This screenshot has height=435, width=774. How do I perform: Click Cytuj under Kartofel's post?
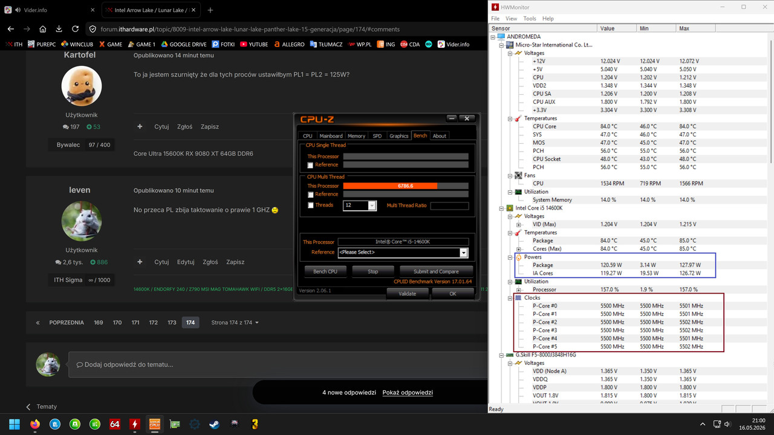(161, 126)
